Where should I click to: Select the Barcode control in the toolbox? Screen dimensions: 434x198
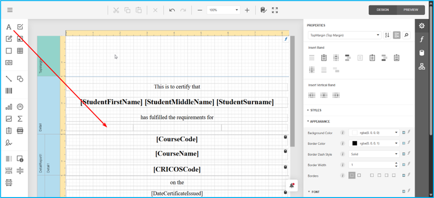9,91
